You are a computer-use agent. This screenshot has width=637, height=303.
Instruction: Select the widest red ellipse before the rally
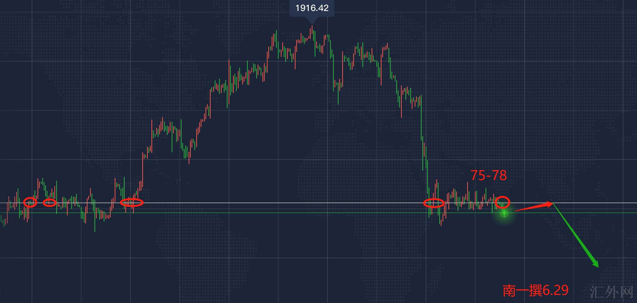point(132,202)
